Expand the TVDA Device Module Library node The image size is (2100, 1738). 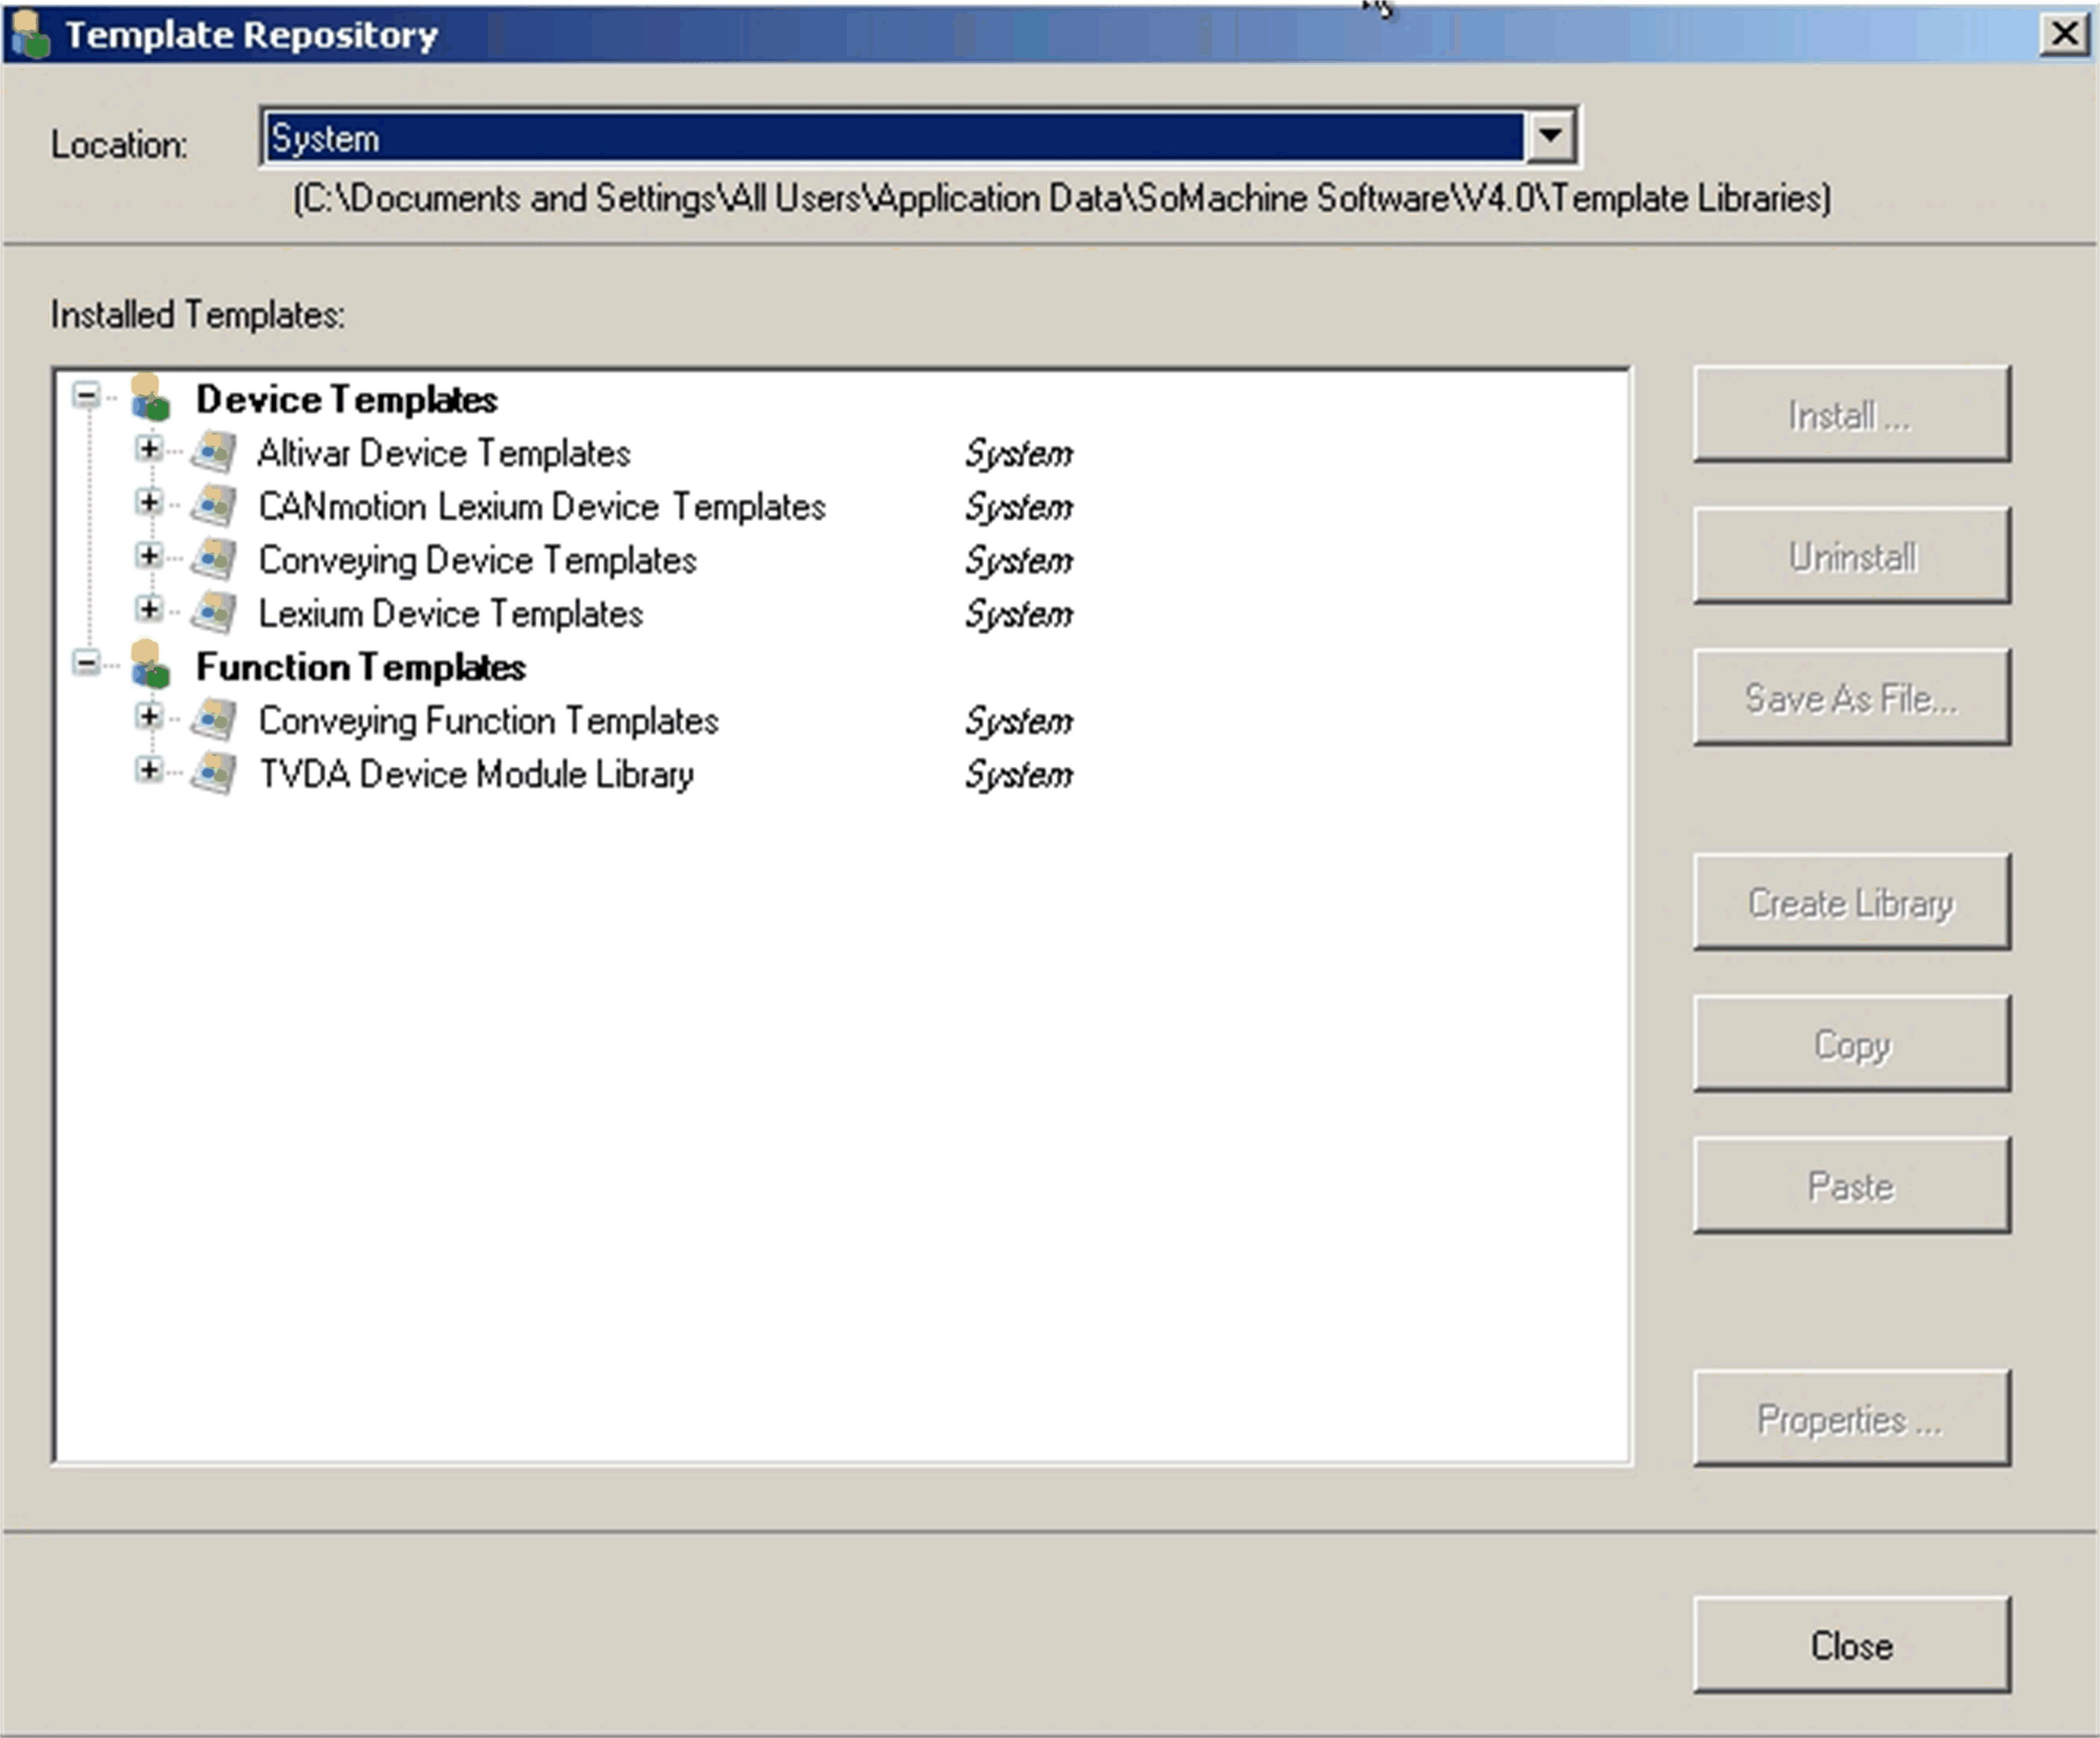coord(149,770)
